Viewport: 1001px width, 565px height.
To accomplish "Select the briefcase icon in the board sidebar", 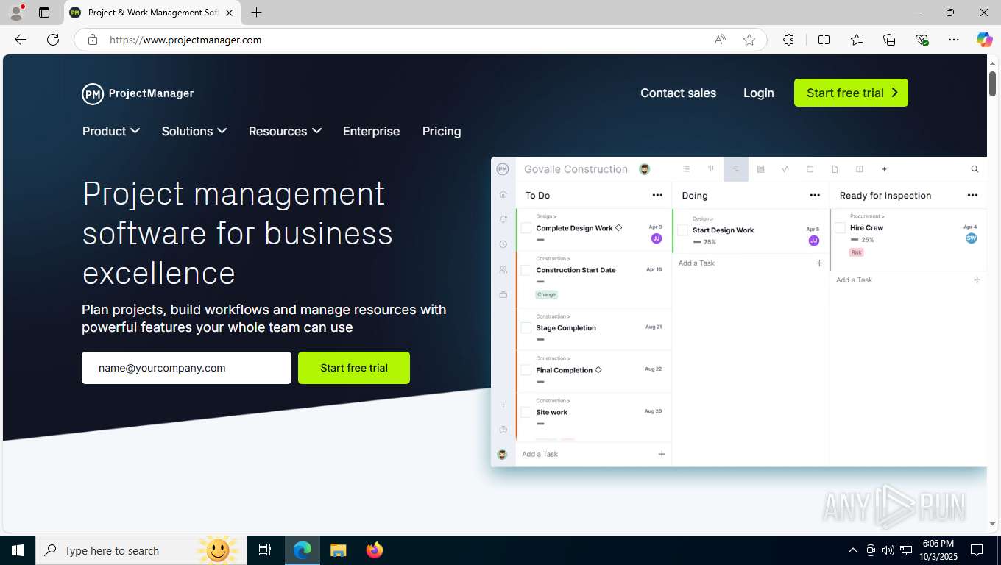I will (x=503, y=295).
